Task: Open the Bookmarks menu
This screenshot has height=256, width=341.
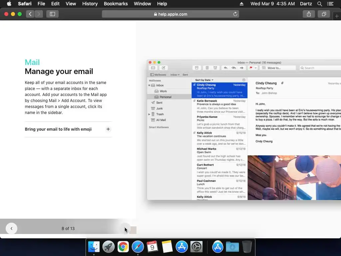Action: pyautogui.click(x=116, y=4)
